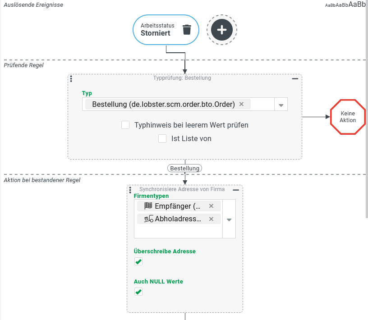This screenshot has height=320, width=368.
Task: Collapse the Typprüfung: Bestellung block
Action: coord(295,78)
